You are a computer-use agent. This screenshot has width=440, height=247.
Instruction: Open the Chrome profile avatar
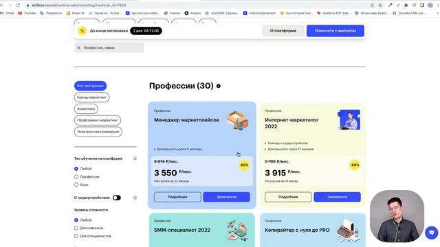pos(430,5)
